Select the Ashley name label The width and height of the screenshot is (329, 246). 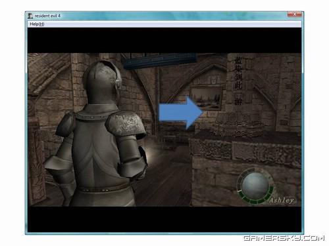[x=282, y=200]
